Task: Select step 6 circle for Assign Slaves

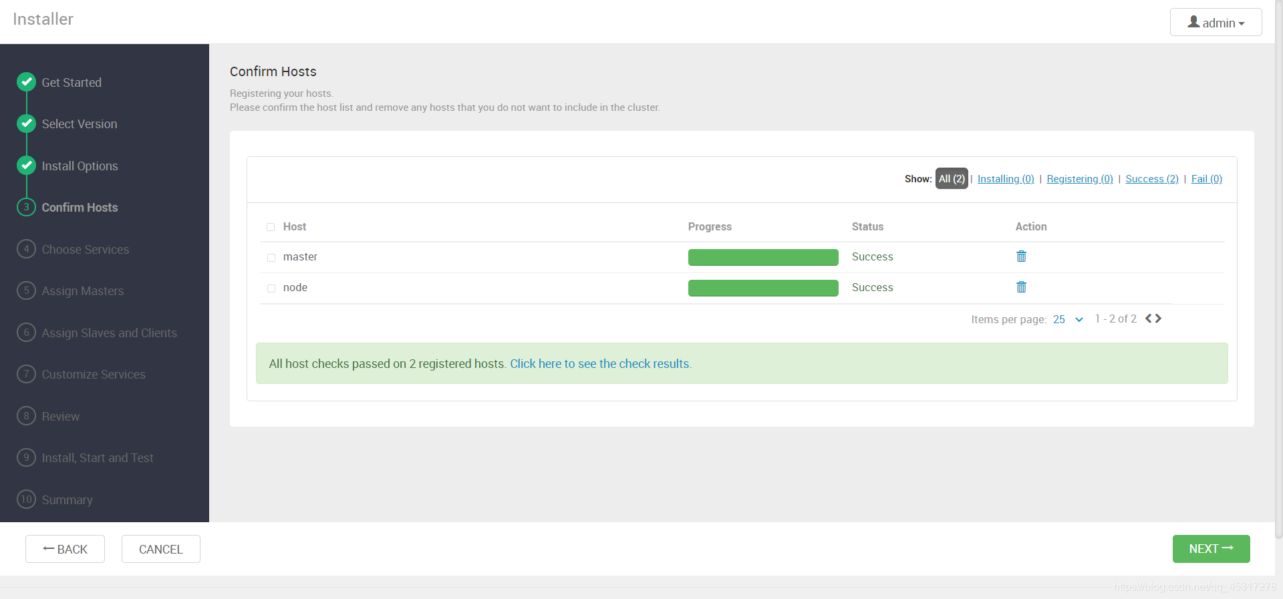Action: pyautogui.click(x=26, y=333)
